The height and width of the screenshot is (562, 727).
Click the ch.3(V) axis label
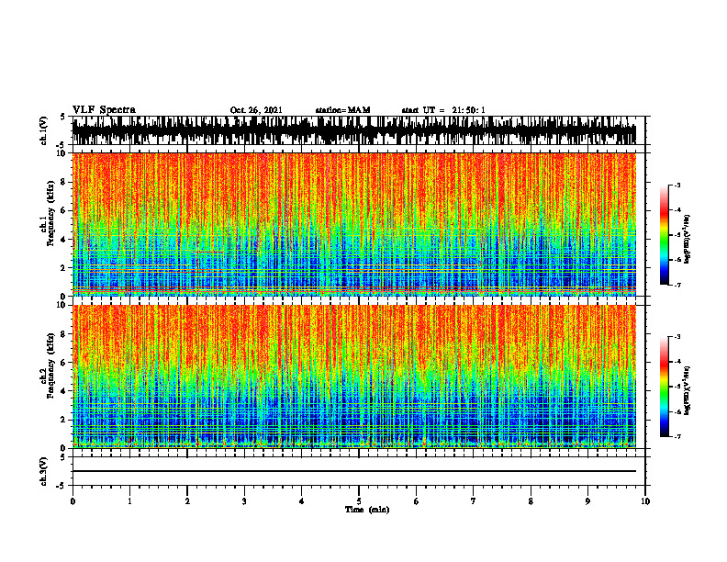pyautogui.click(x=44, y=471)
